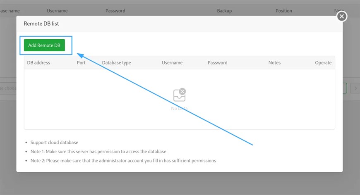Click the Support cloud database note
This screenshot has height=195, width=360.
pyautogui.click(x=54, y=142)
